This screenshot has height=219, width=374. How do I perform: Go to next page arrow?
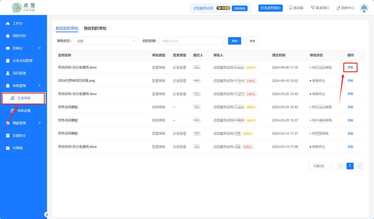(359, 166)
